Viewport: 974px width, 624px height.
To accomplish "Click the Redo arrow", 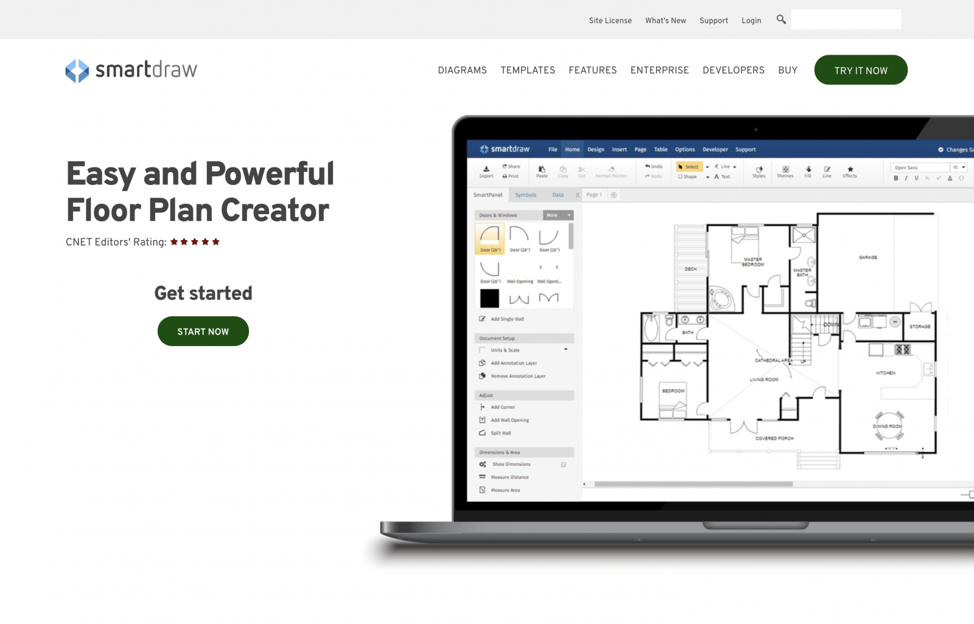I will pos(648,176).
